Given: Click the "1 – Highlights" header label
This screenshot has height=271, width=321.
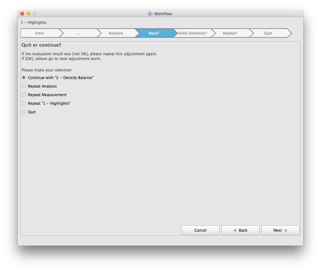Looking at the screenshot, I should 34,23.
